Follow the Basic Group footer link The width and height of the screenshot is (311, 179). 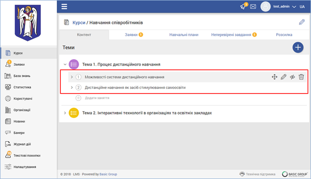pos(108,174)
